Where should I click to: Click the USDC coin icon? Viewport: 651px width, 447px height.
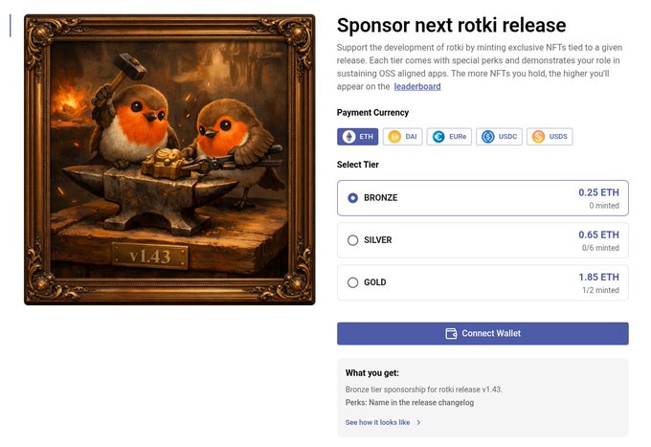[488, 137]
